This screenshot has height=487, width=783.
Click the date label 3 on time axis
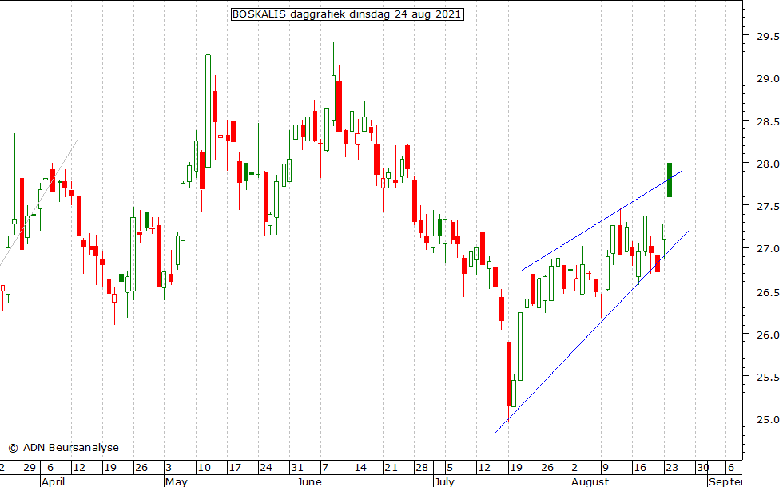pyautogui.click(x=169, y=468)
